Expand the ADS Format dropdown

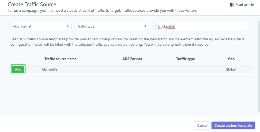click(x=41, y=26)
